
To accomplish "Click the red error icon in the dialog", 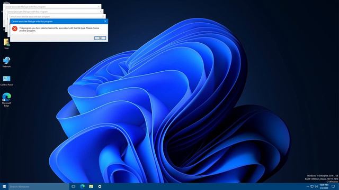I will point(15,28).
